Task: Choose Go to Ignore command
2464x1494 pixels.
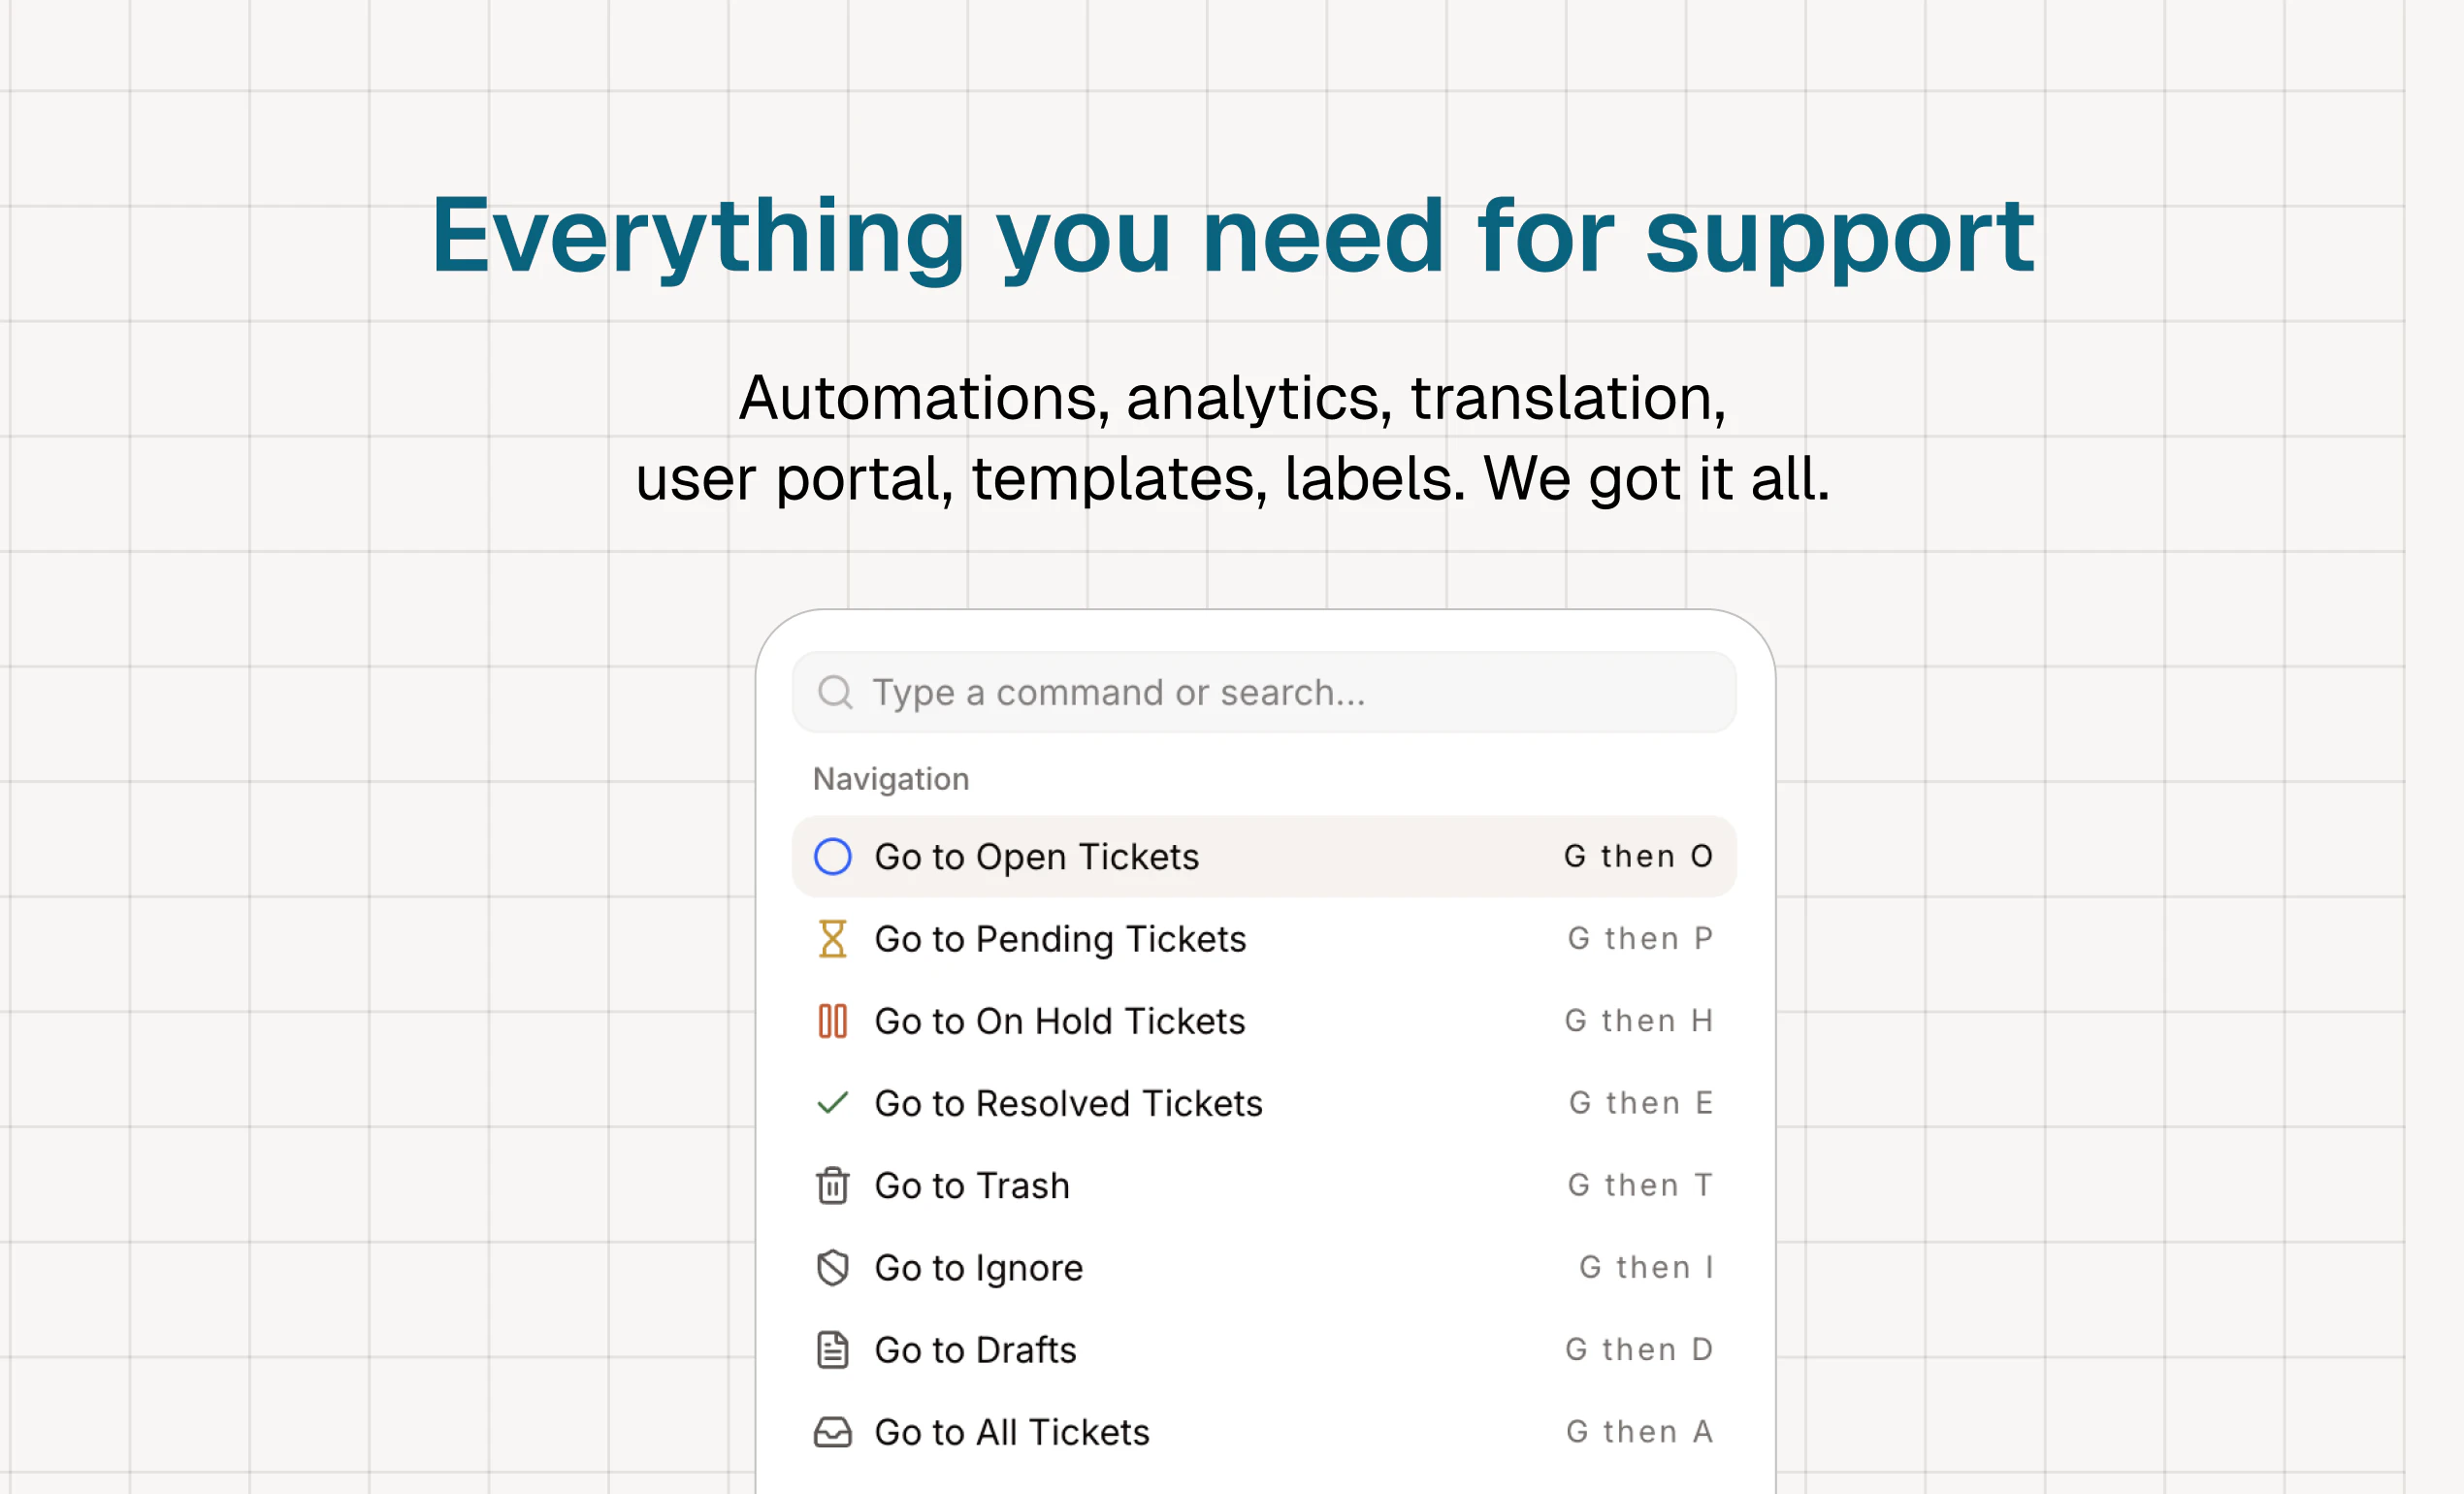Action: pyautogui.click(x=978, y=1268)
